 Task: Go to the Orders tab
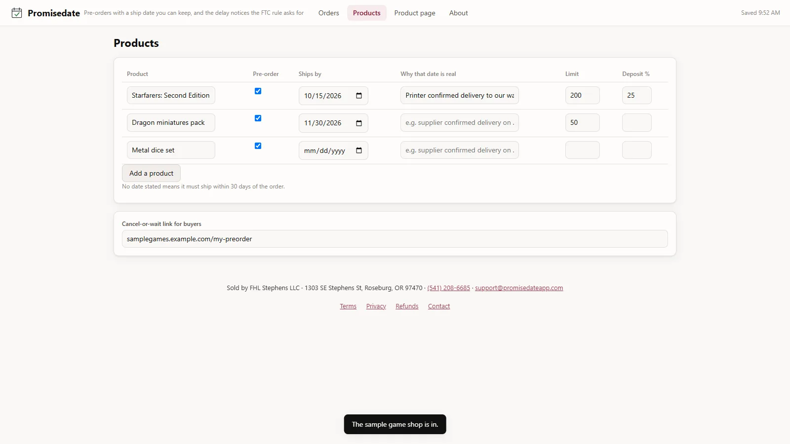329,13
